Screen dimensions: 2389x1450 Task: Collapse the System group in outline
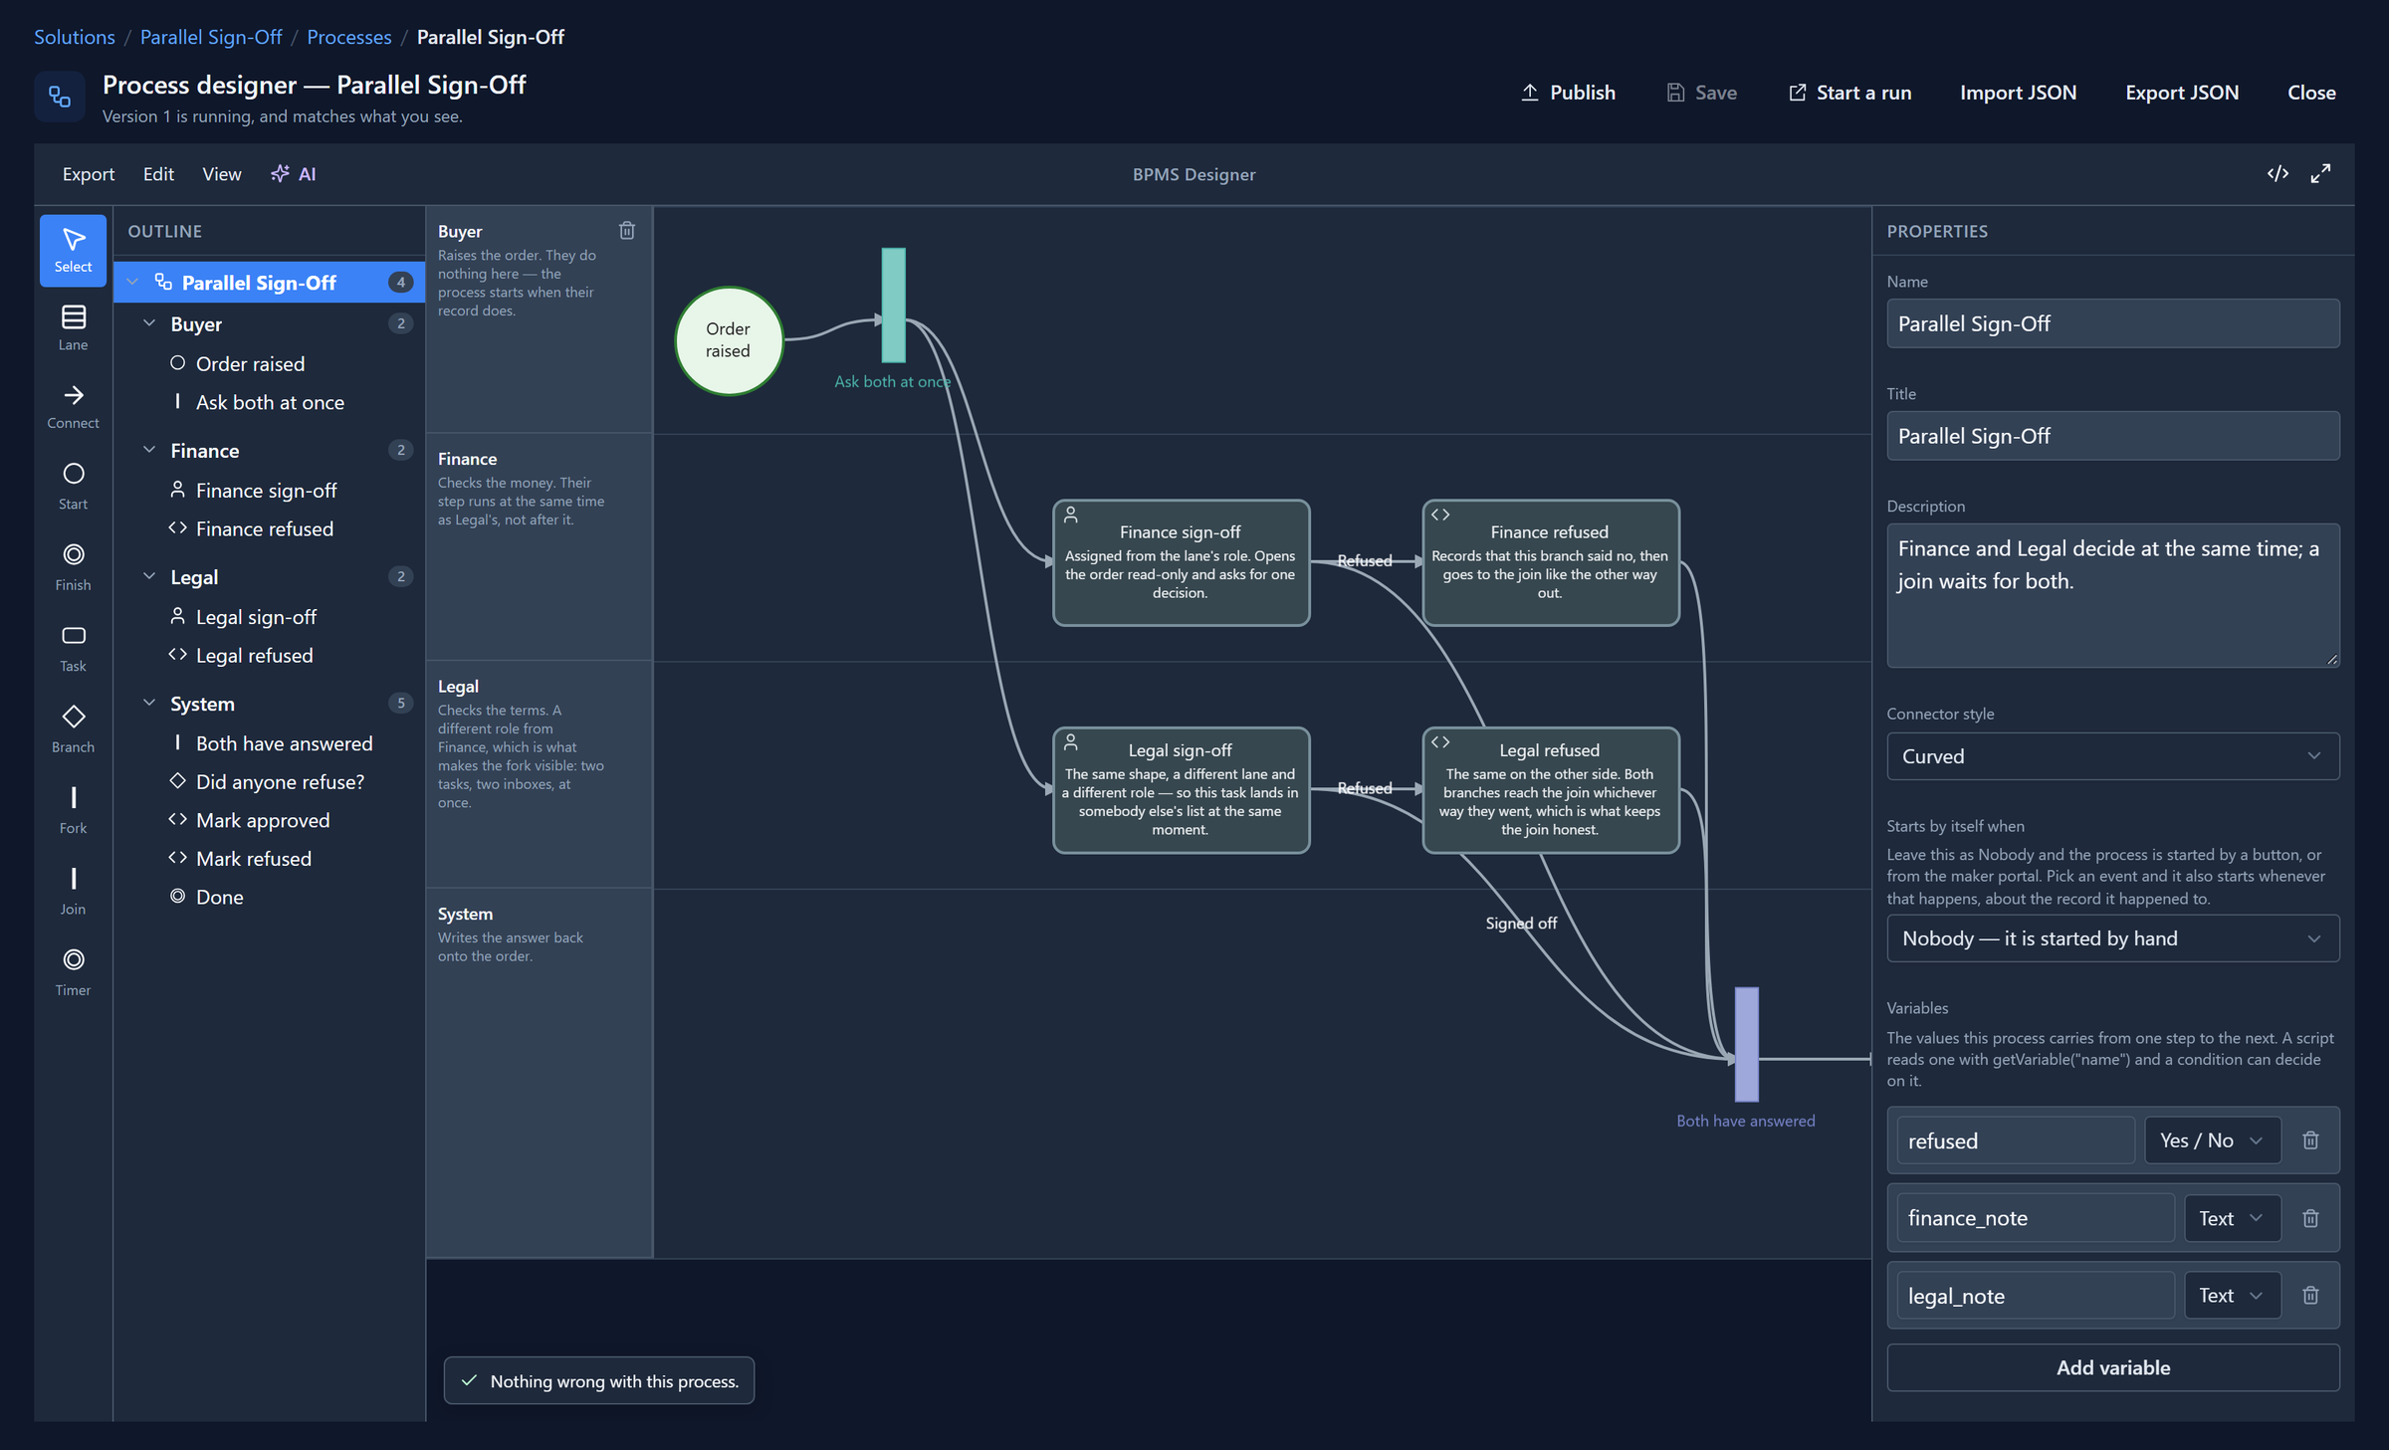[149, 703]
